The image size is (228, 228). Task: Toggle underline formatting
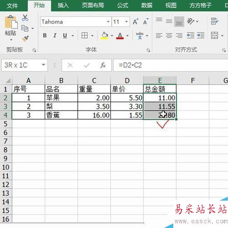(x=65, y=36)
